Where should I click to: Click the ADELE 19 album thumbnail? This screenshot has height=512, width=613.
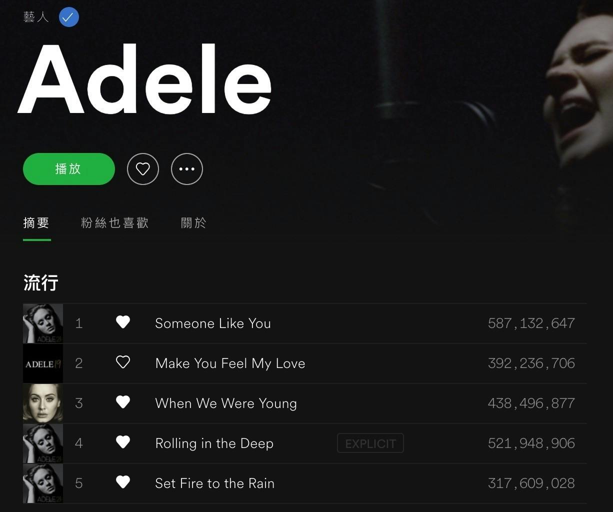click(43, 363)
